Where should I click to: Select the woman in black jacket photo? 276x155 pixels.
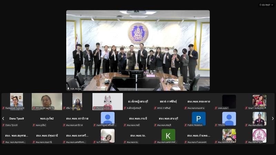(x=259, y=118)
